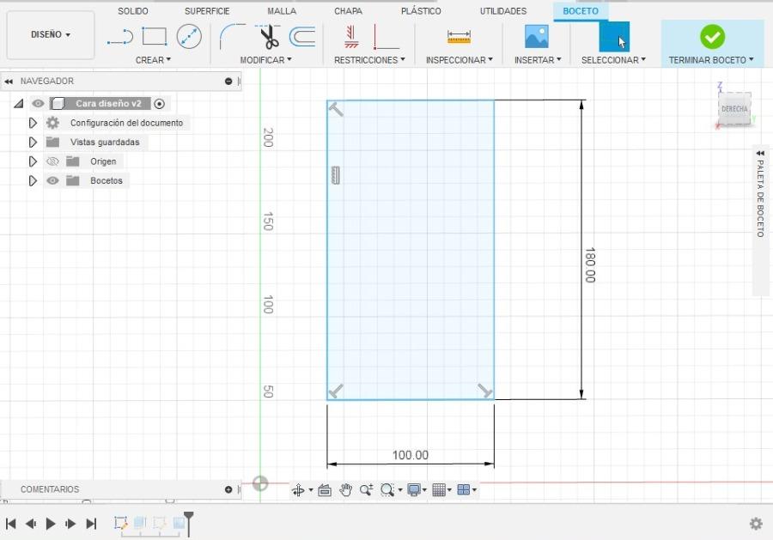773x540 pixels.
Task: Collapse the NAVEGADOR panel arrows
Action: point(9,82)
